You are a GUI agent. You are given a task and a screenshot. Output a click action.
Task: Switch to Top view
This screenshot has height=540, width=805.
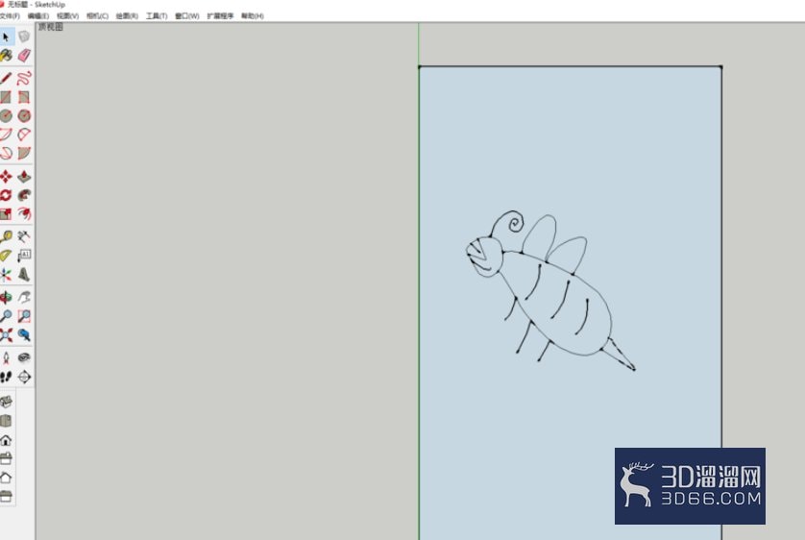pos(6,421)
